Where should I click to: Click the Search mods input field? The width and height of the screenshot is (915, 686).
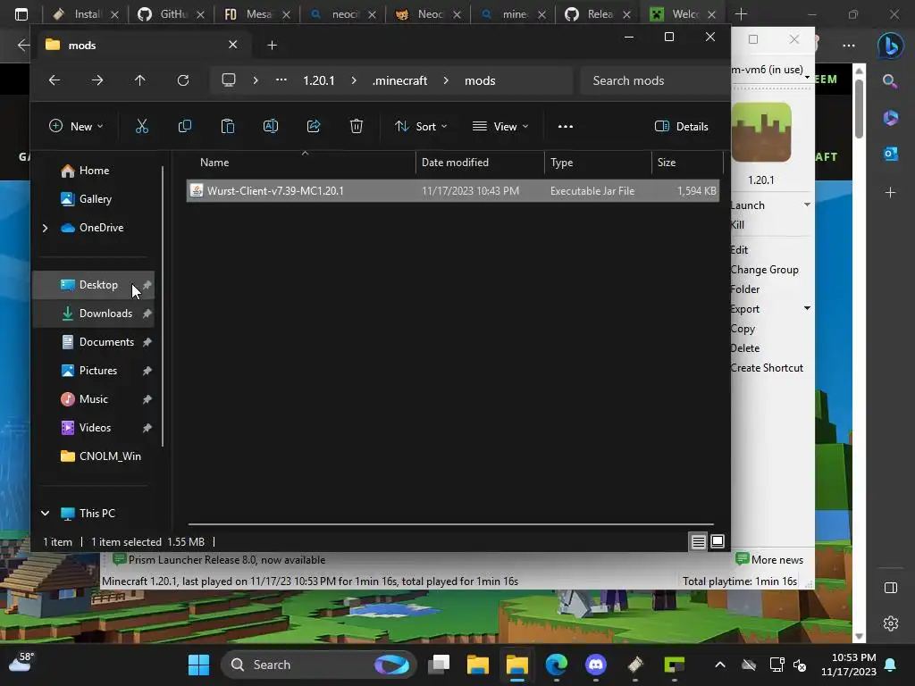tap(655, 80)
